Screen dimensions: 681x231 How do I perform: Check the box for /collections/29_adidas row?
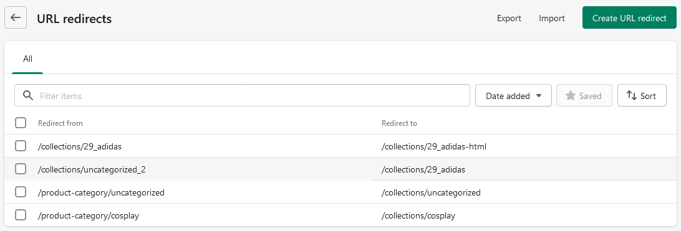point(21,146)
